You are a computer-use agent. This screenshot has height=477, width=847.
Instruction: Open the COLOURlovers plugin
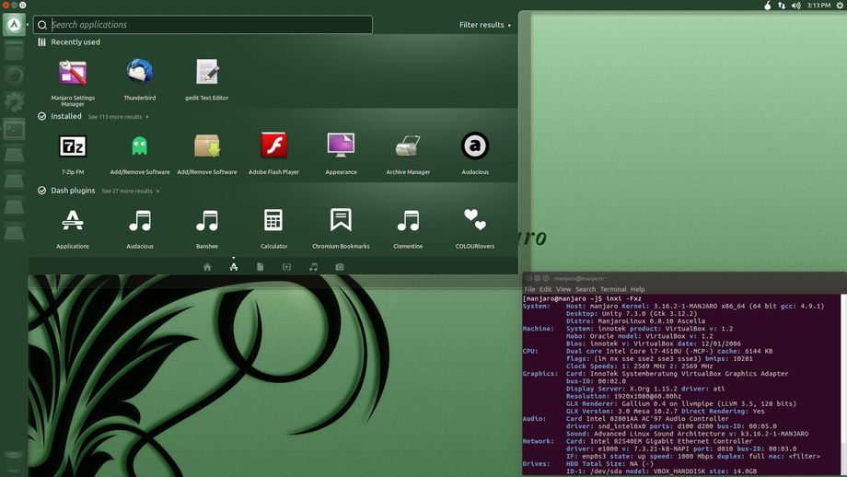[475, 220]
